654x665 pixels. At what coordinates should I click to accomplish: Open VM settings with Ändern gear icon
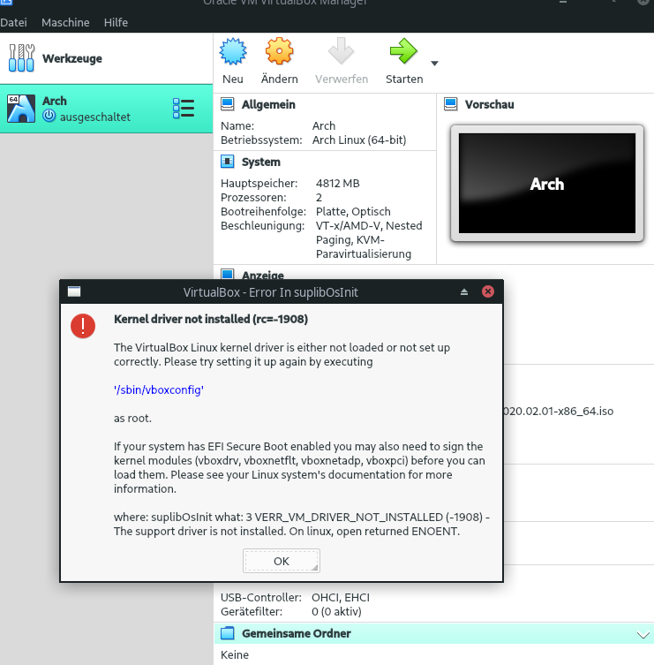click(279, 53)
